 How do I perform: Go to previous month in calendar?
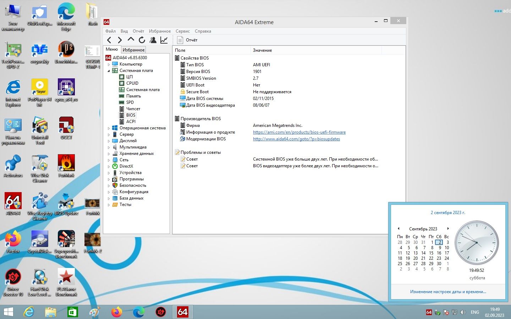(x=399, y=229)
